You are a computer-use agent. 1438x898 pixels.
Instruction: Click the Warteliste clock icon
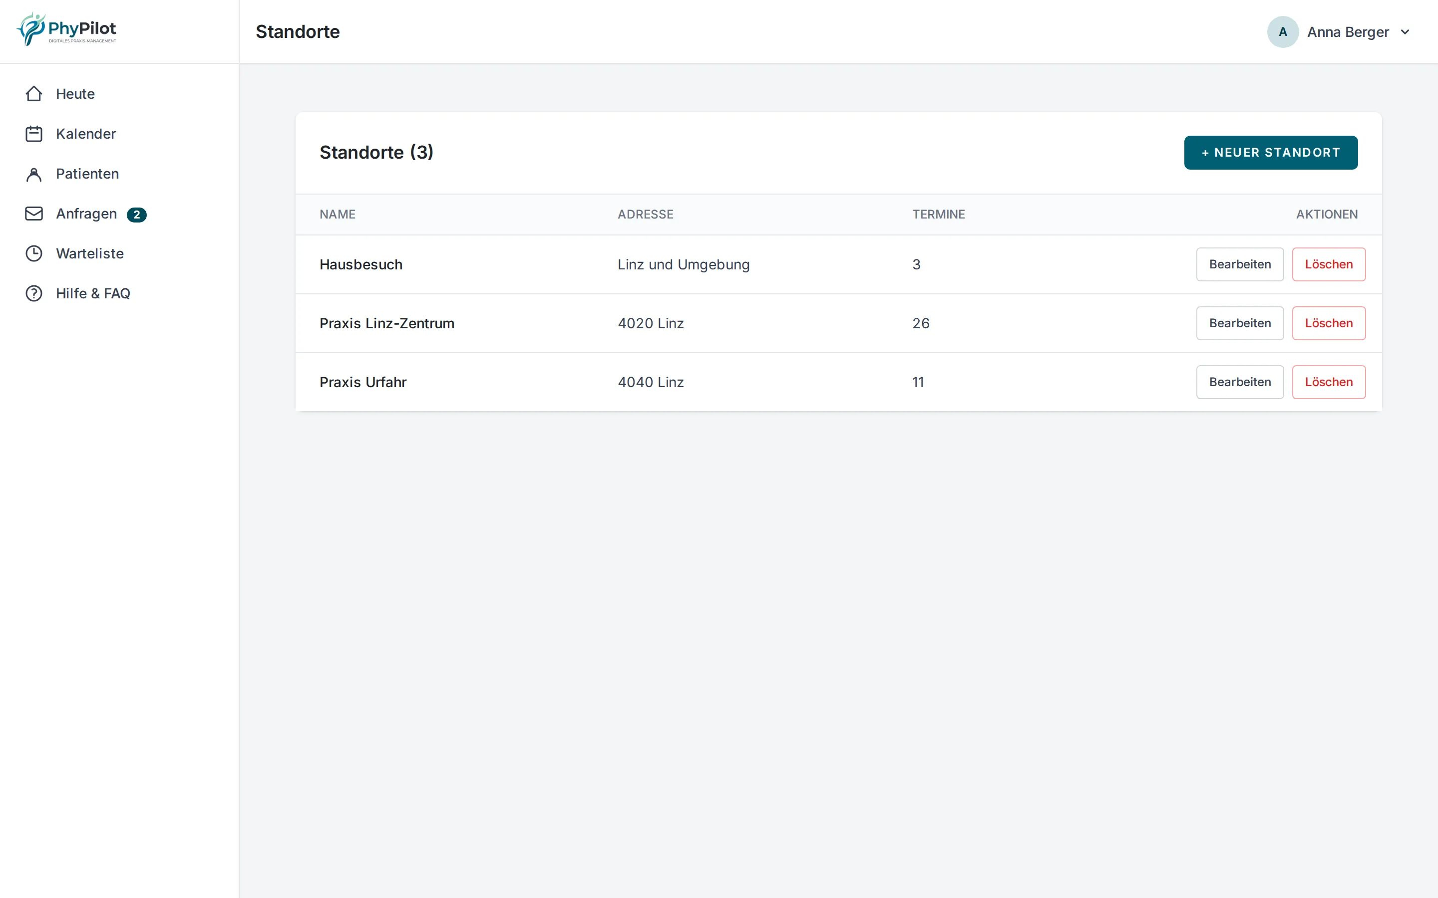[x=34, y=253]
